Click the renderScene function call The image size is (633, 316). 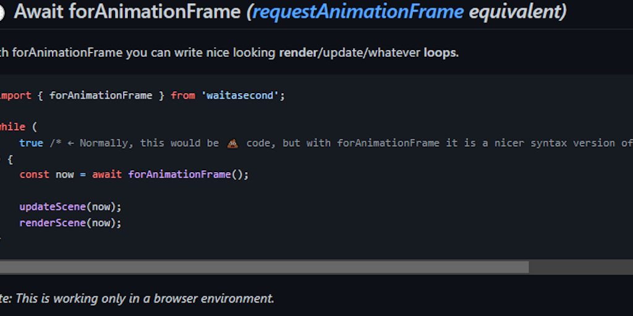(53, 223)
